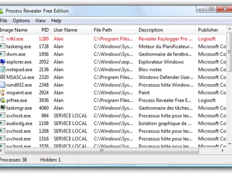Select the prfree.exe process name

[x=17, y=100]
